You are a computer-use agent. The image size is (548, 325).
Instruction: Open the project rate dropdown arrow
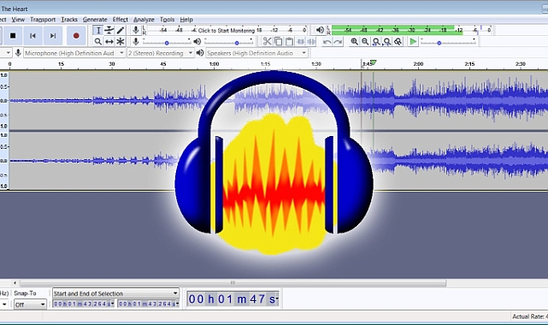tap(4, 304)
